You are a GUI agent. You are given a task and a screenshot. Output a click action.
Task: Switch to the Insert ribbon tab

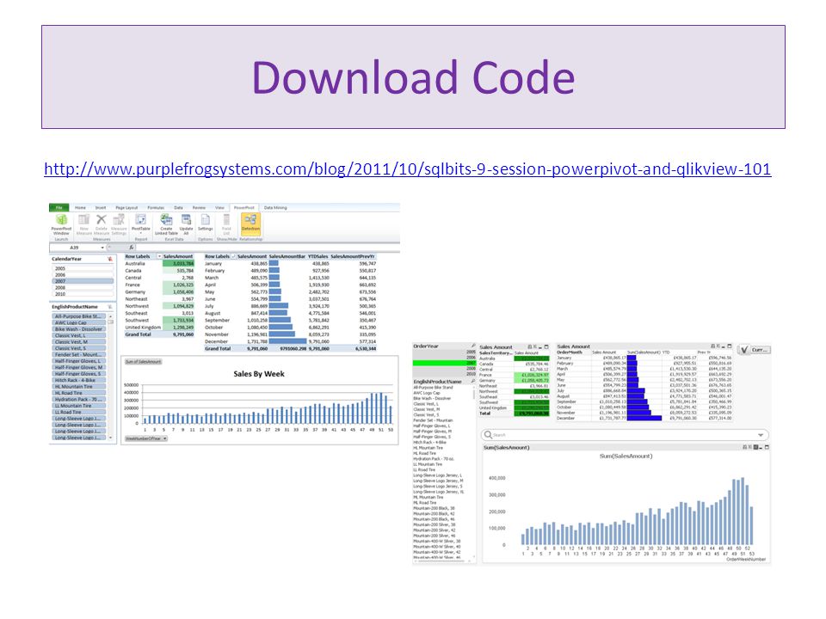pyautogui.click(x=101, y=208)
